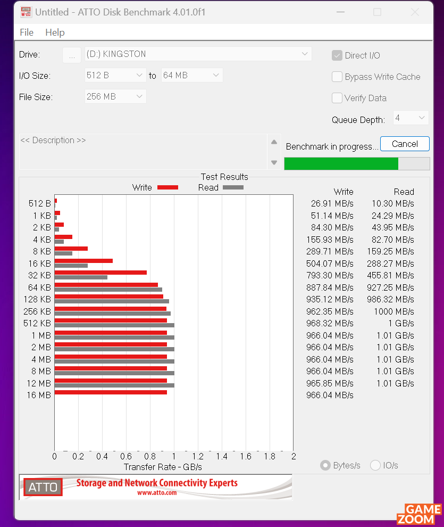Click the write value 968.32 MB/s
This screenshot has width=444, height=527.
coord(330,323)
